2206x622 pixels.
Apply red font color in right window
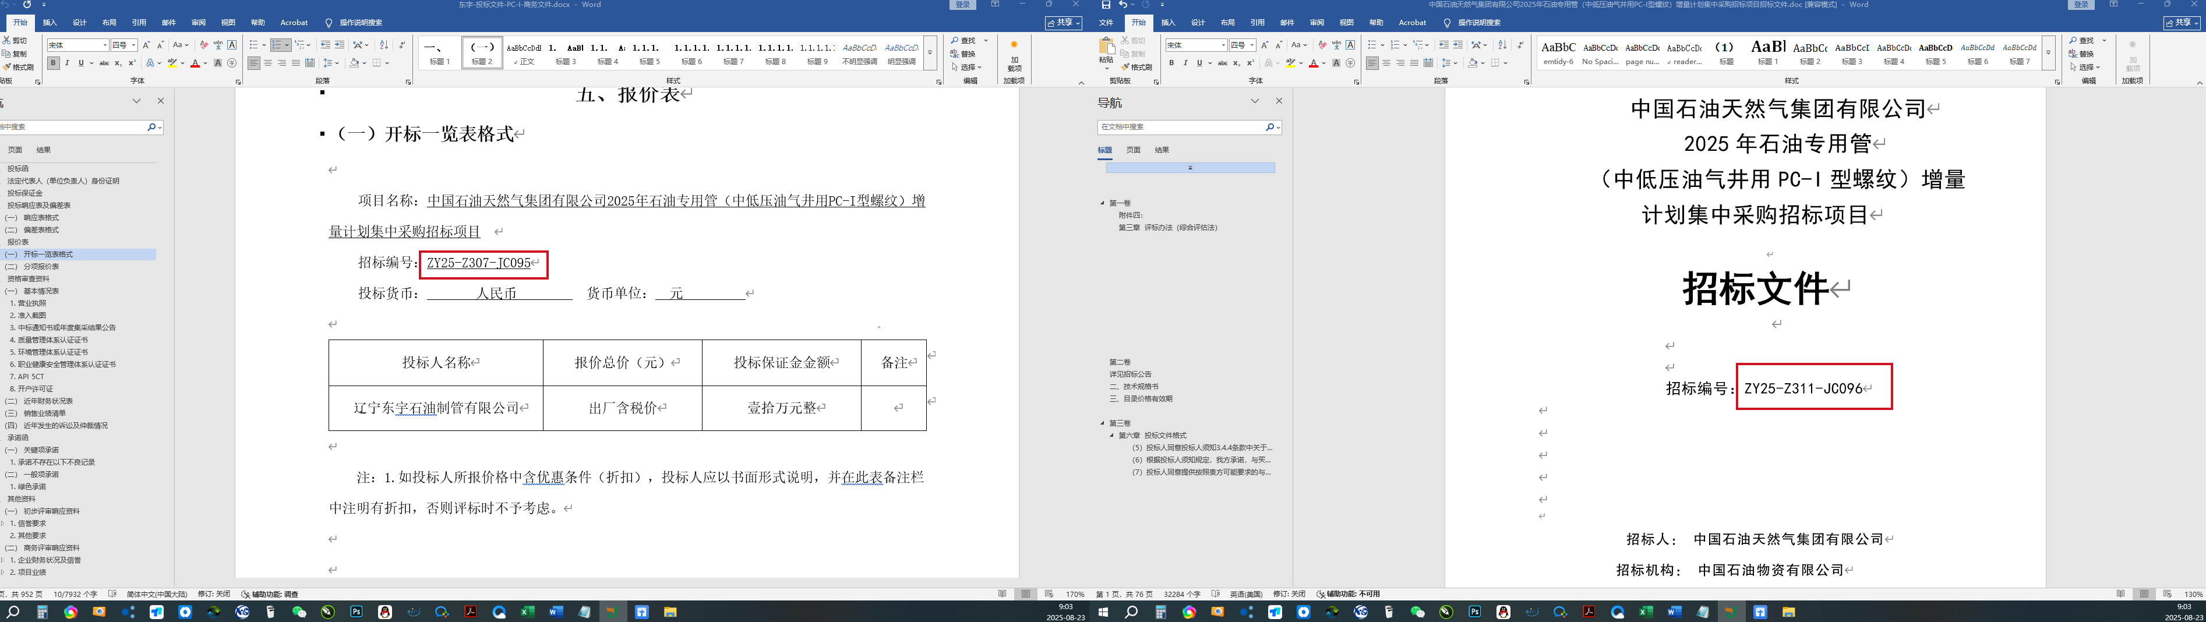click(1314, 62)
